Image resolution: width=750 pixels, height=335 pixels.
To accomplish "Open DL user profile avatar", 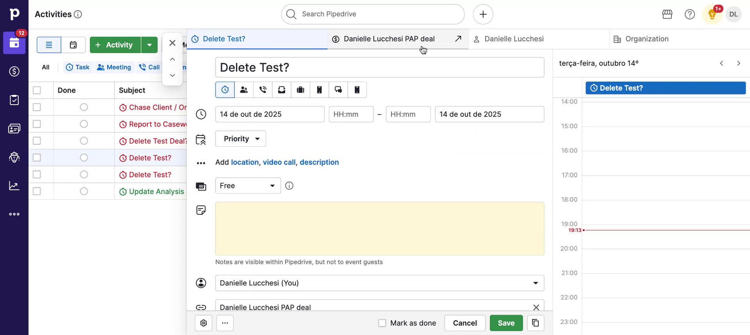I will coord(734,14).
